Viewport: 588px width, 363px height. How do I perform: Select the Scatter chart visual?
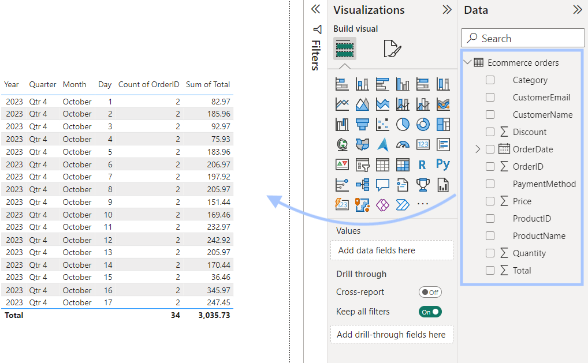[382, 125]
